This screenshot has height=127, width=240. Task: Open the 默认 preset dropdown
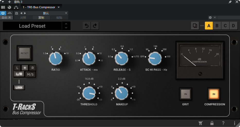tap(47, 13)
